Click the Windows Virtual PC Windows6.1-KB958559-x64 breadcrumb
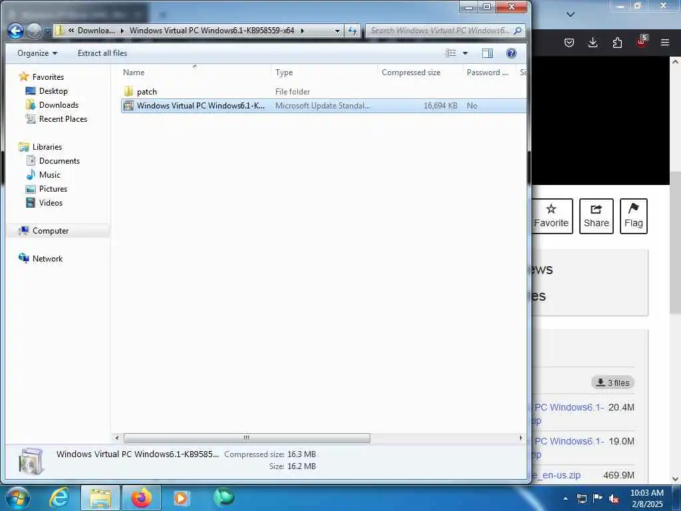This screenshot has width=681, height=511. coord(211,31)
